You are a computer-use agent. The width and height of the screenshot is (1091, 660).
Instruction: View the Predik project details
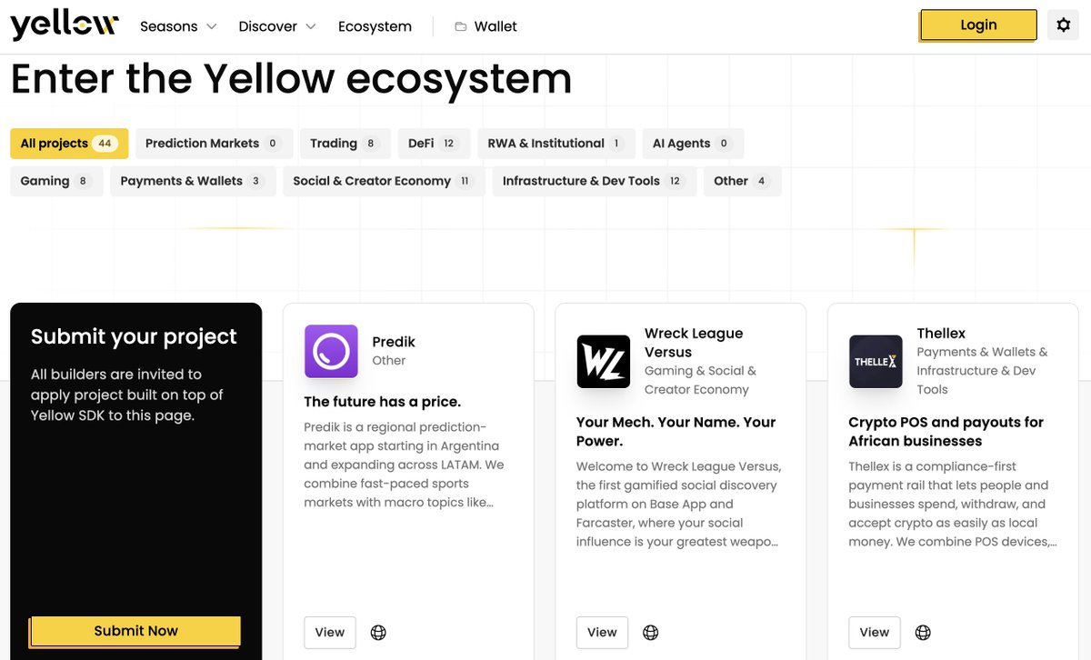pos(329,632)
